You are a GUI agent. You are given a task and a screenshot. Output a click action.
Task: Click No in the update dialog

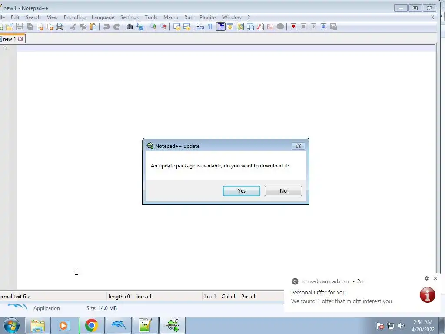point(283,191)
